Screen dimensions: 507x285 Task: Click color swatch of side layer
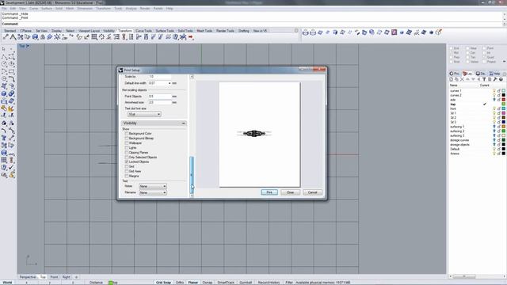pos(504,100)
